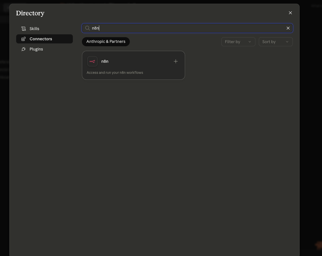Screen dimensions: 322x256
Task: Open the Skills section in sidebar
Action: click(44, 29)
